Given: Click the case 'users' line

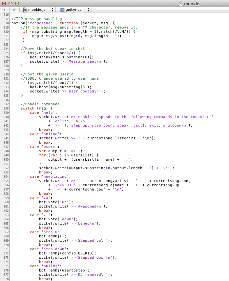Looking at the screenshot, I should [x=45, y=147].
